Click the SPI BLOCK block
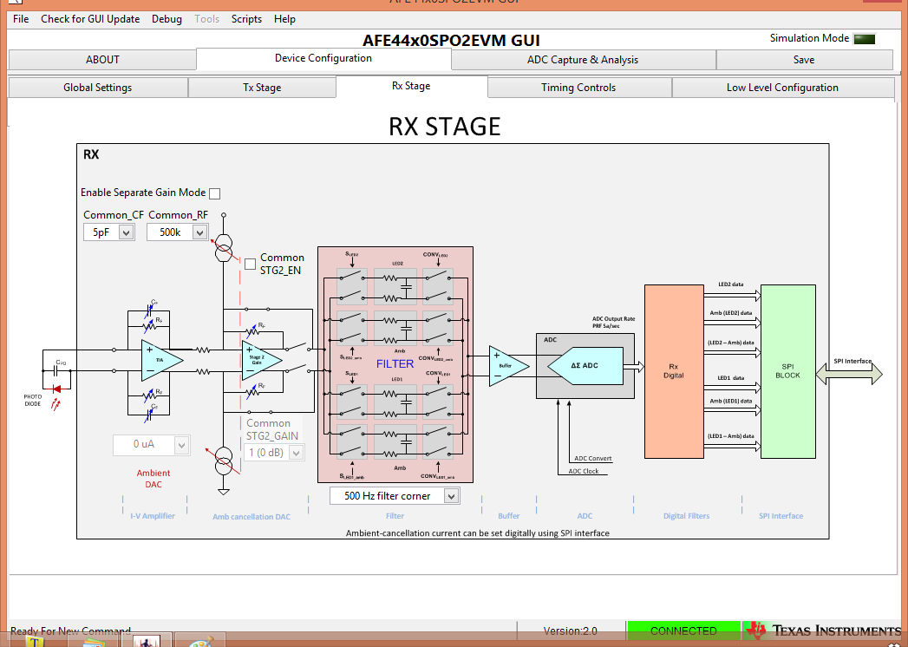This screenshot has width=908, height=647. tap(788, 371)
